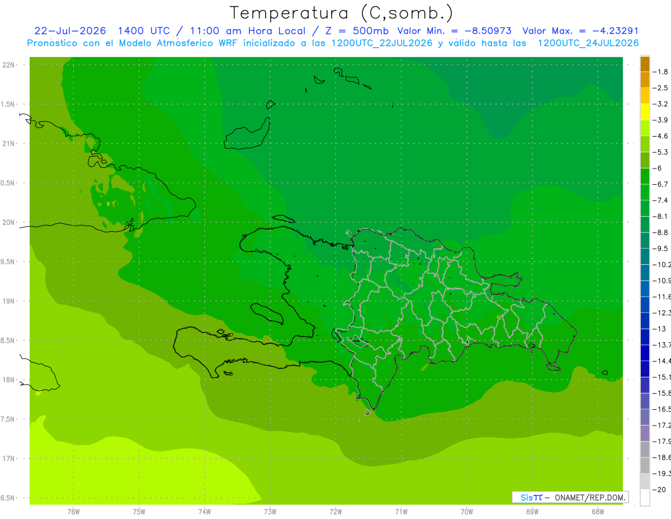Click the "-20" color scale label

point(660,490)
